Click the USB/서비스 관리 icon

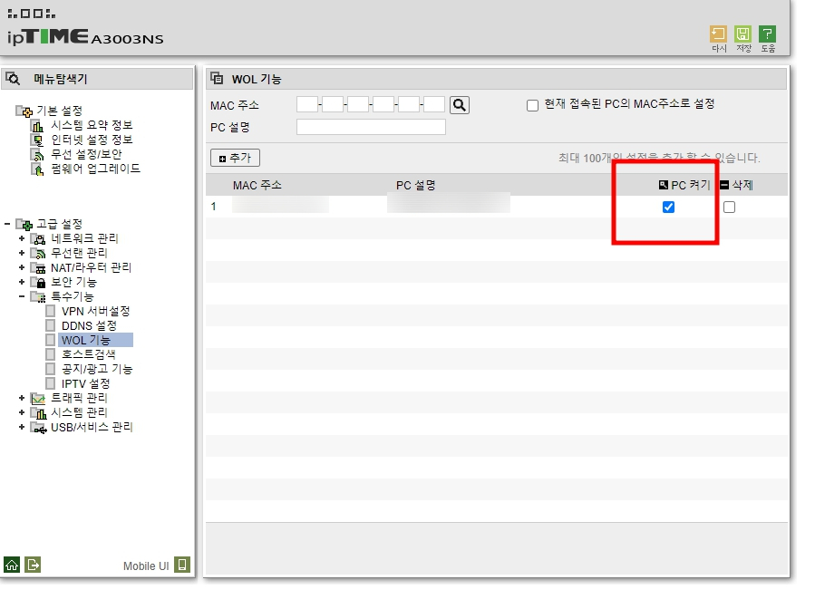coord(38,428)
